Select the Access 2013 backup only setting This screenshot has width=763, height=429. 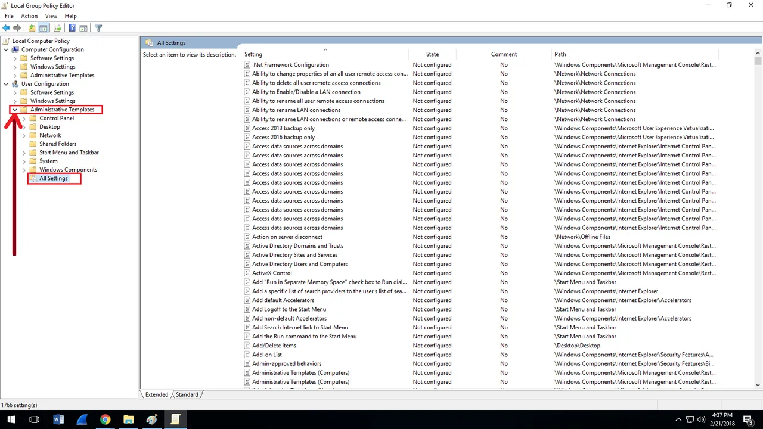283,128
